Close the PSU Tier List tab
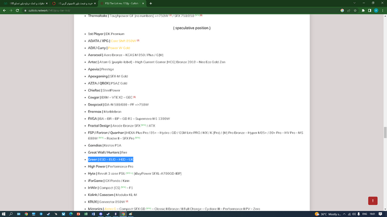 143,4
